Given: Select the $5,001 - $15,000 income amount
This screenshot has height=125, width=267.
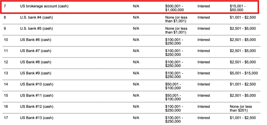Looking at the screenshot, I should pos(244,73).
